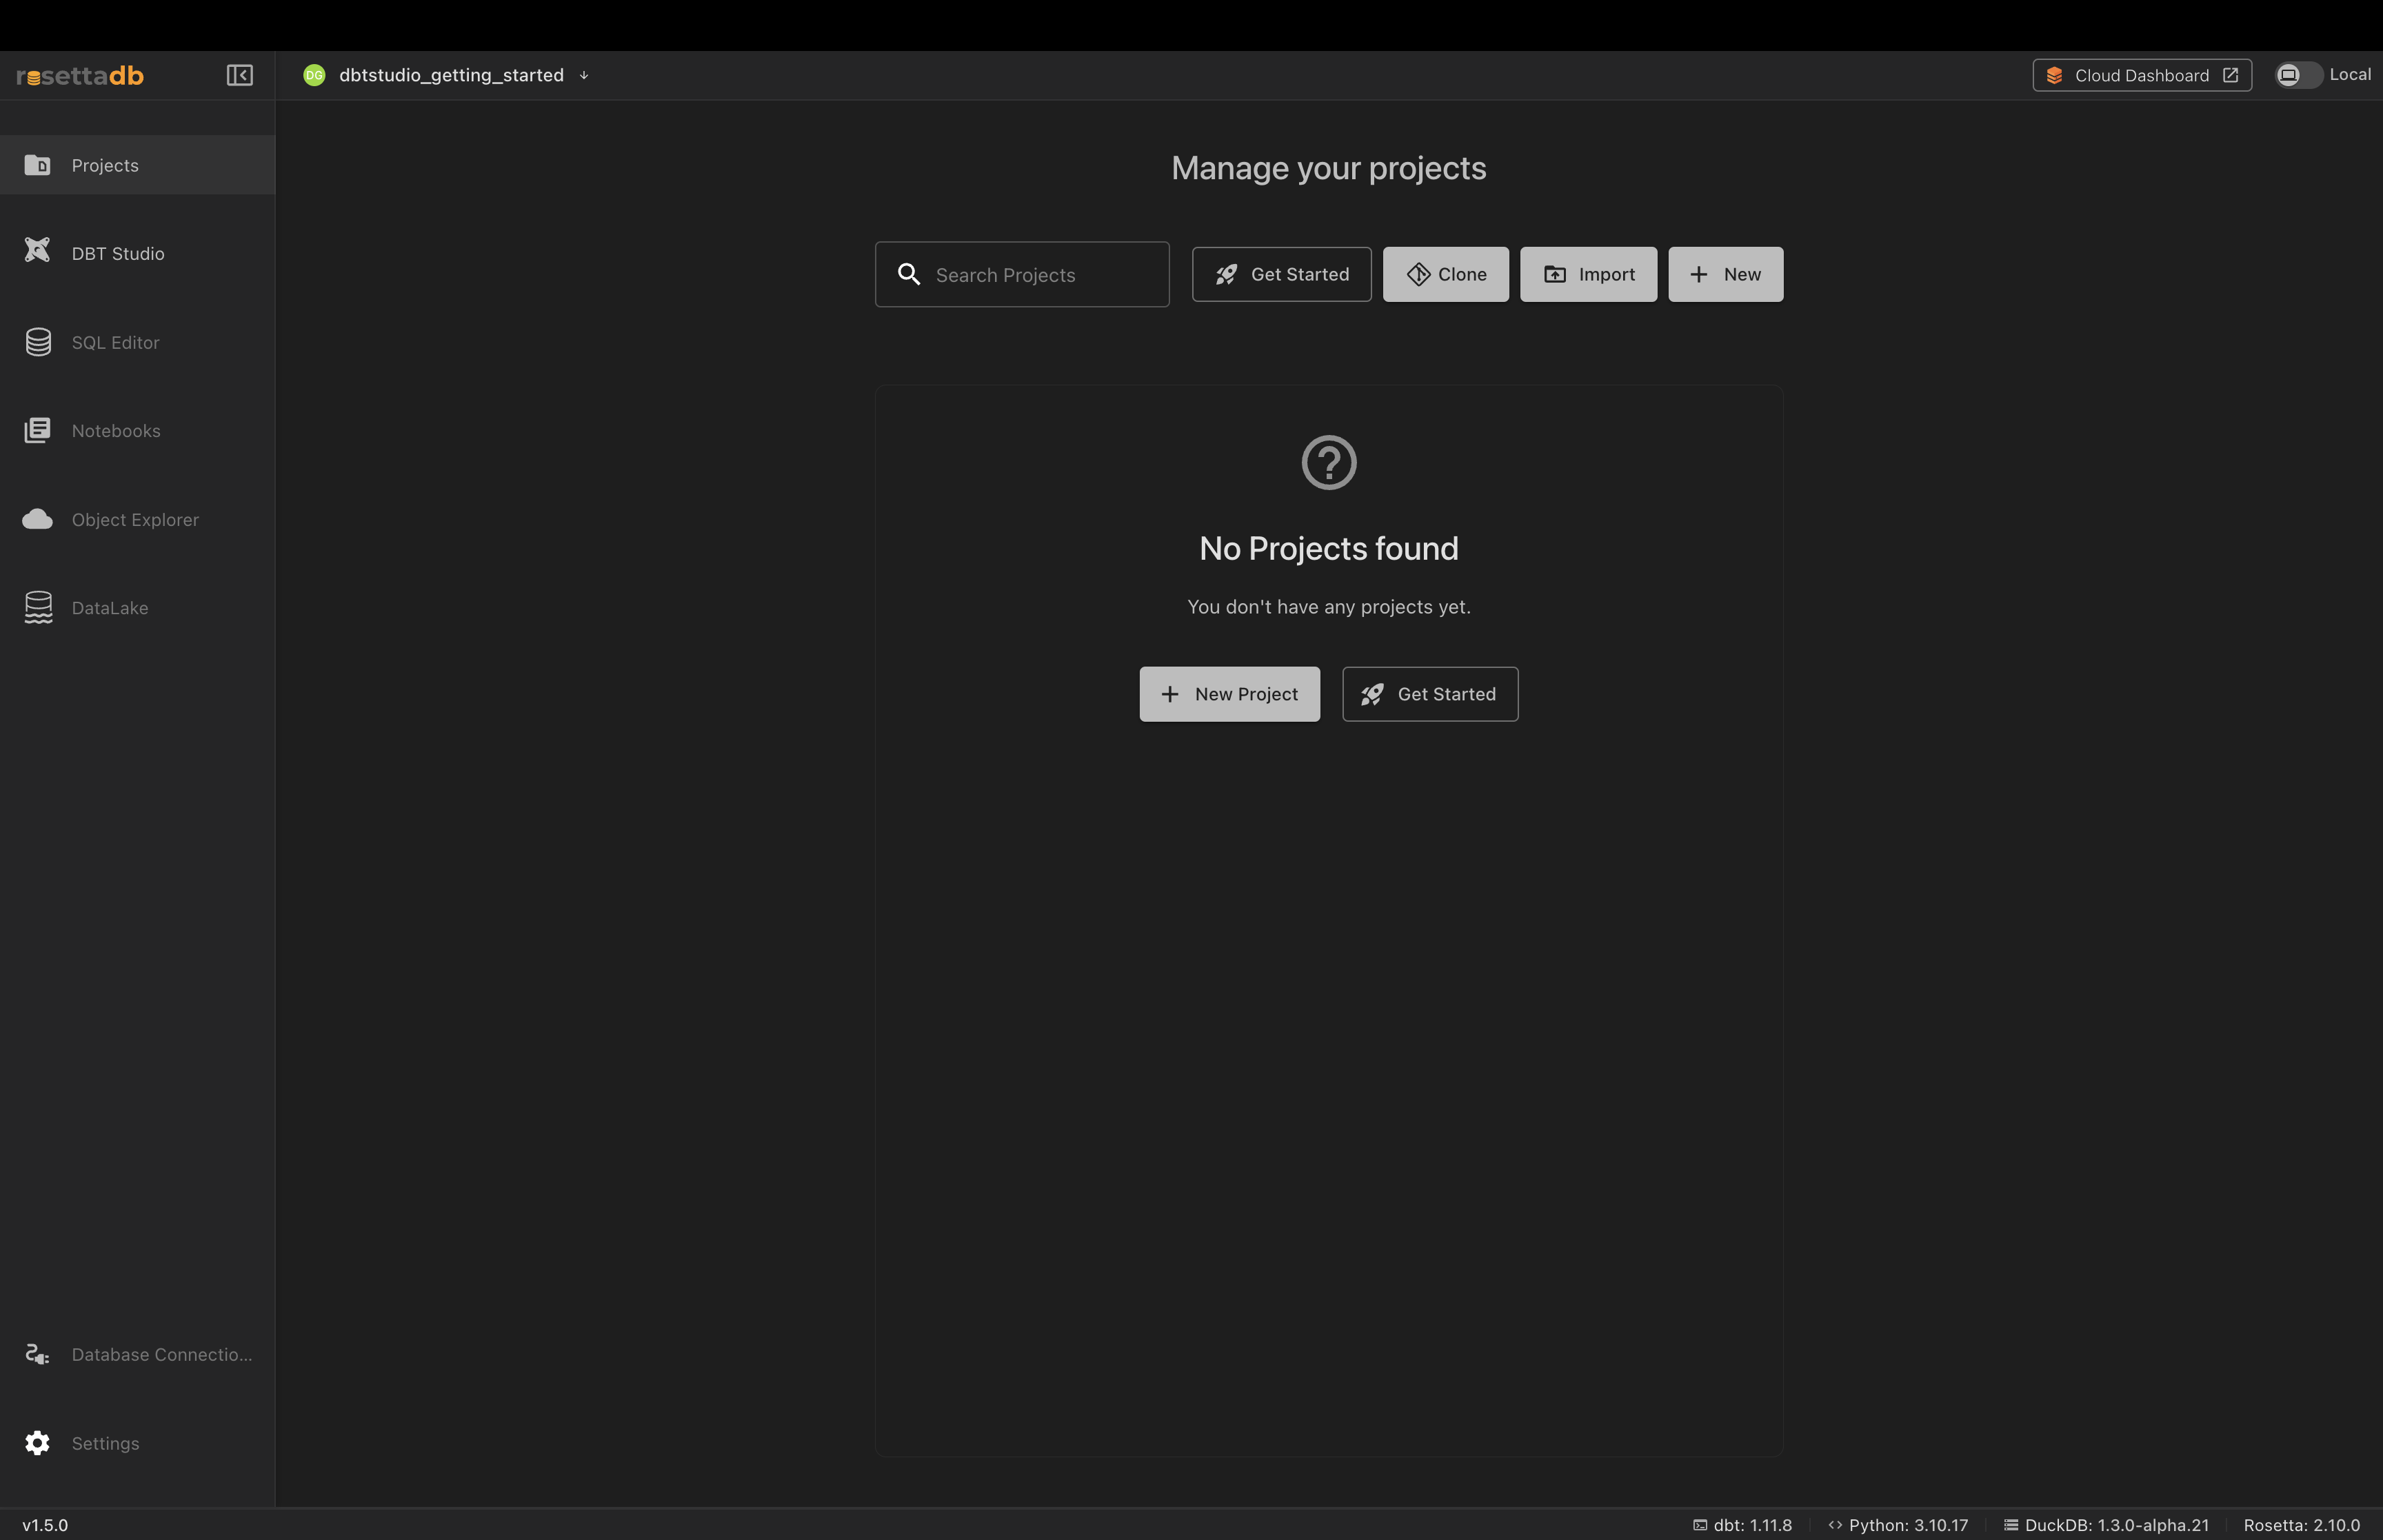Image resolution: width=2383 pixels, height=1540 pixels.
Task: Click the rocket icon in top Get Started
Action: (x=1227, y=274)
